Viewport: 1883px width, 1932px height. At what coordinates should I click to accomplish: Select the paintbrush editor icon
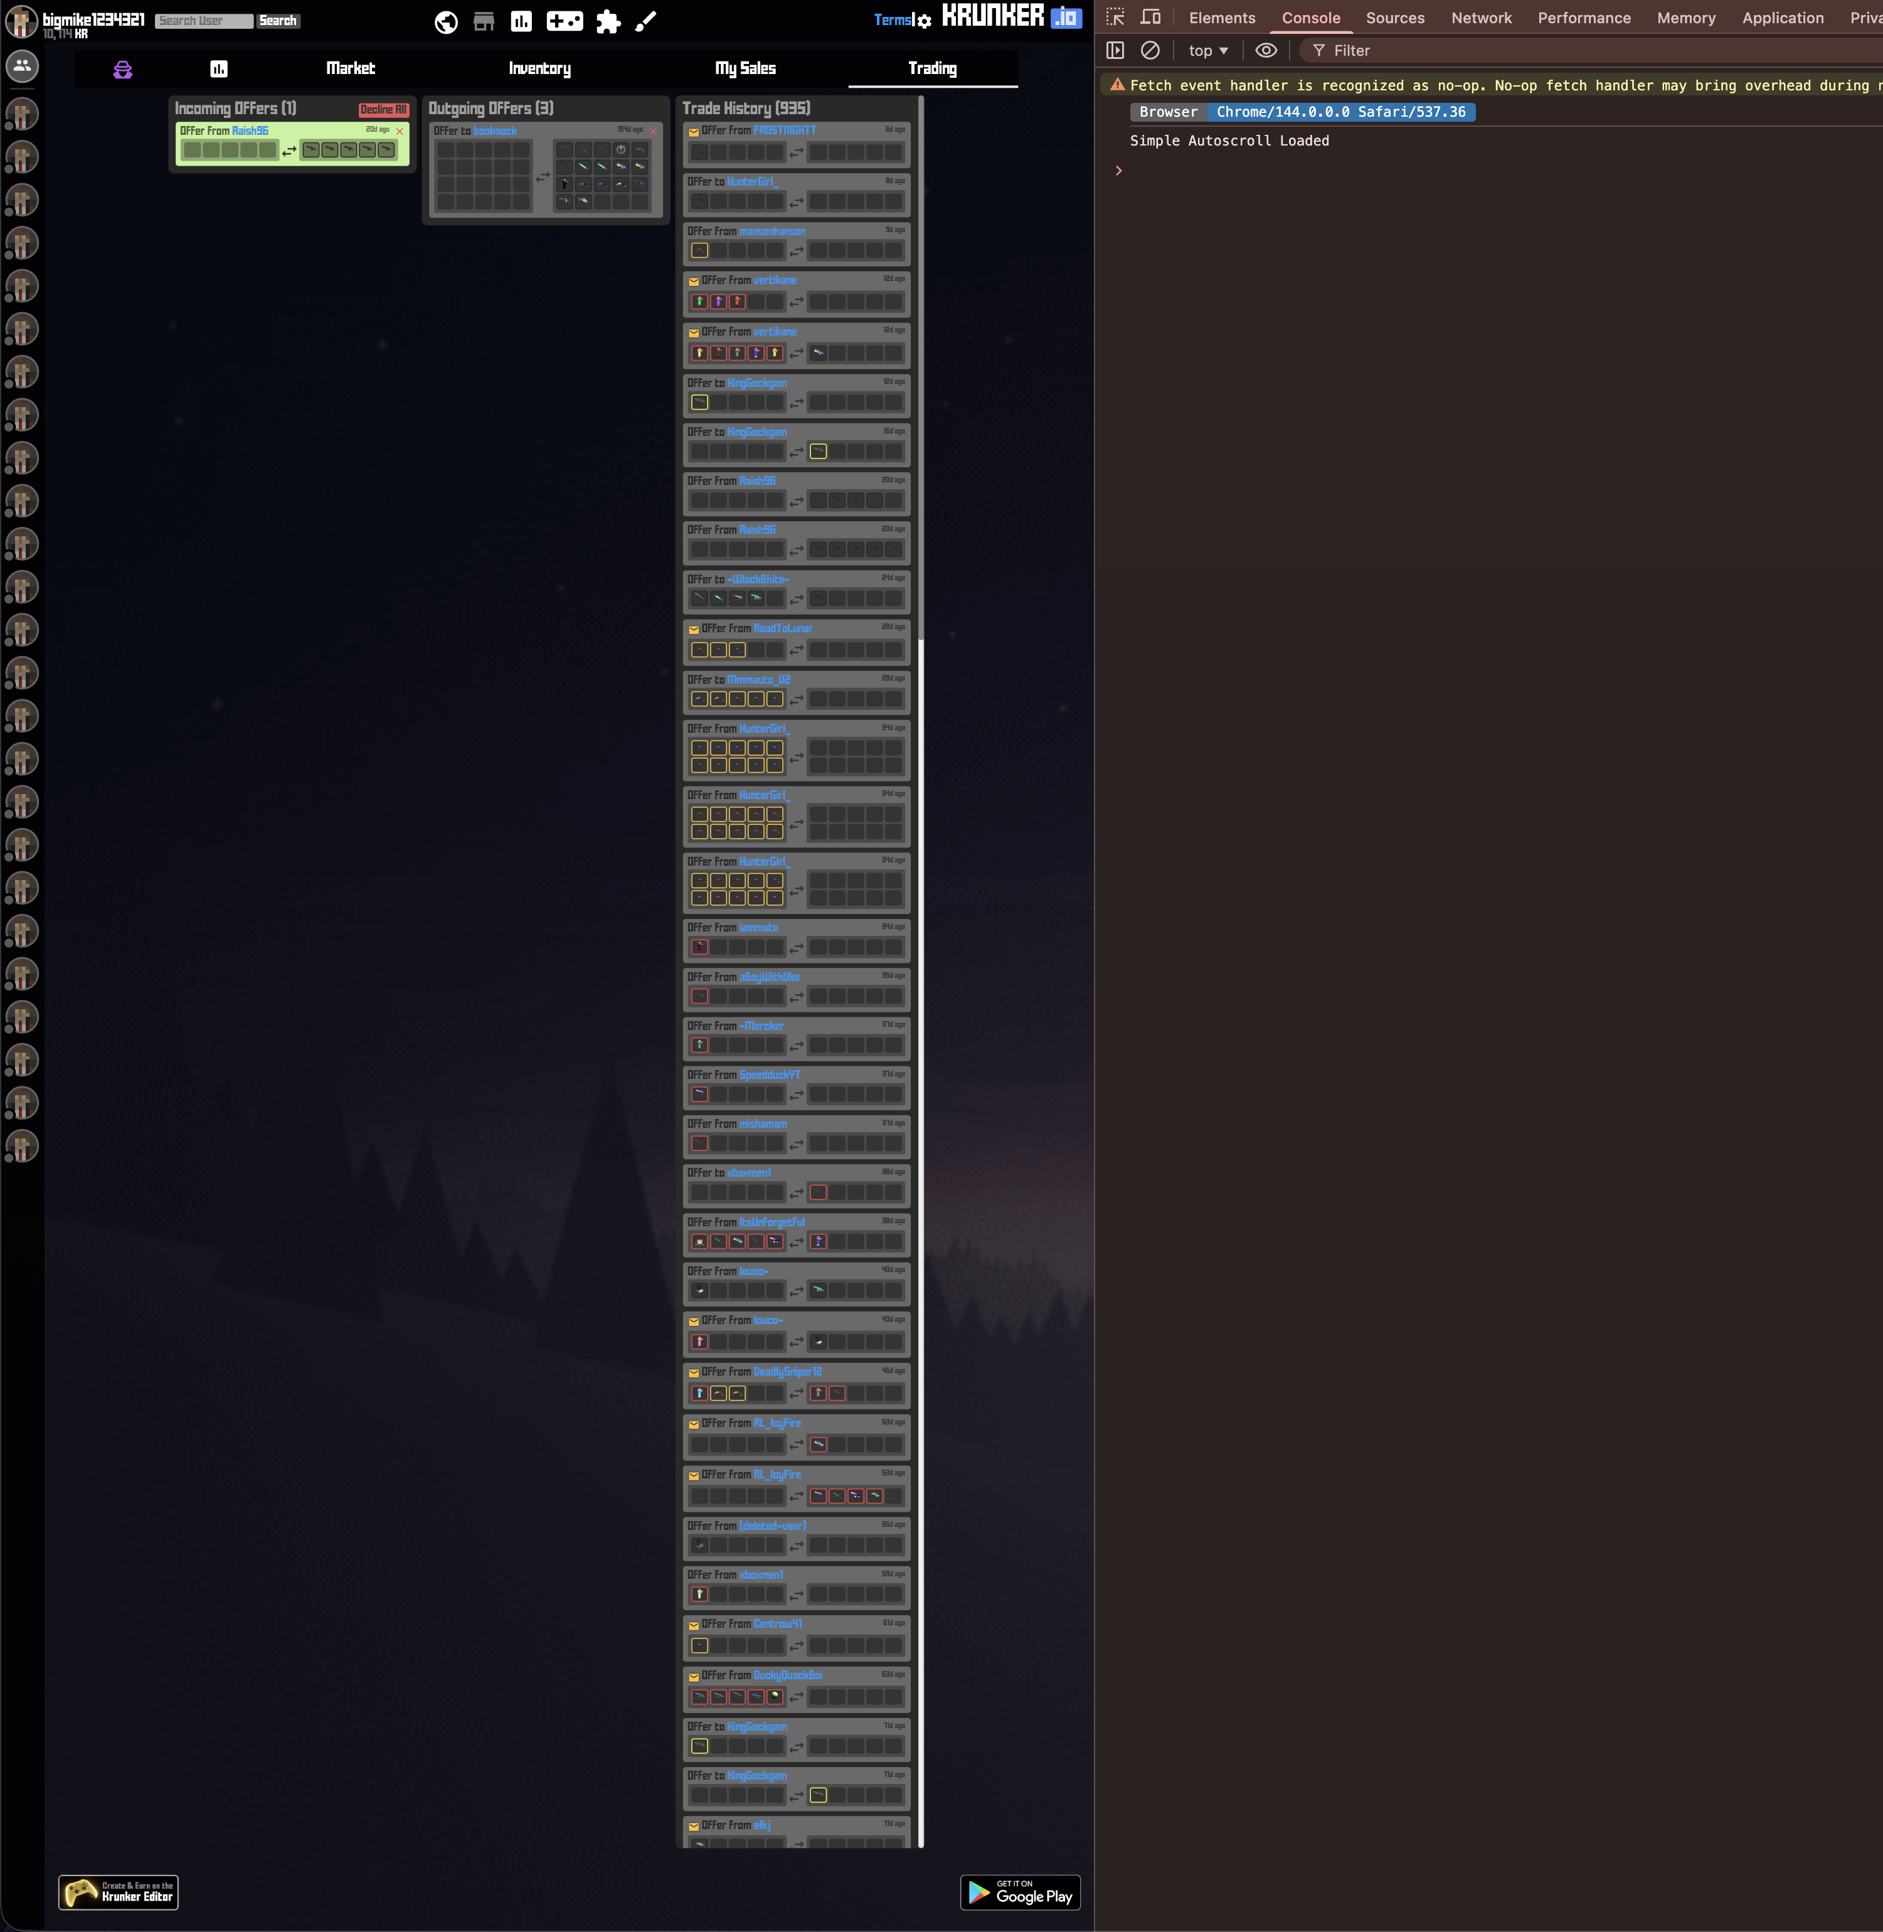(x=645, y=21)
